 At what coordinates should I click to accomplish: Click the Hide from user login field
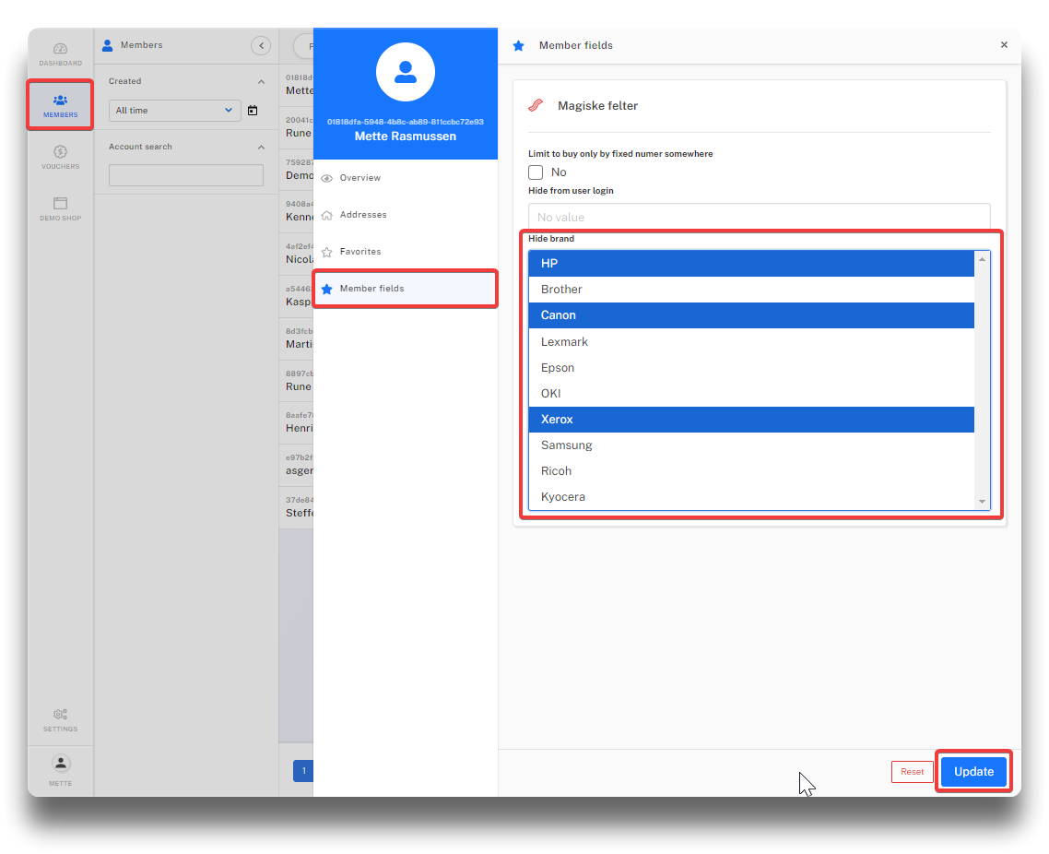pos(759,217)
